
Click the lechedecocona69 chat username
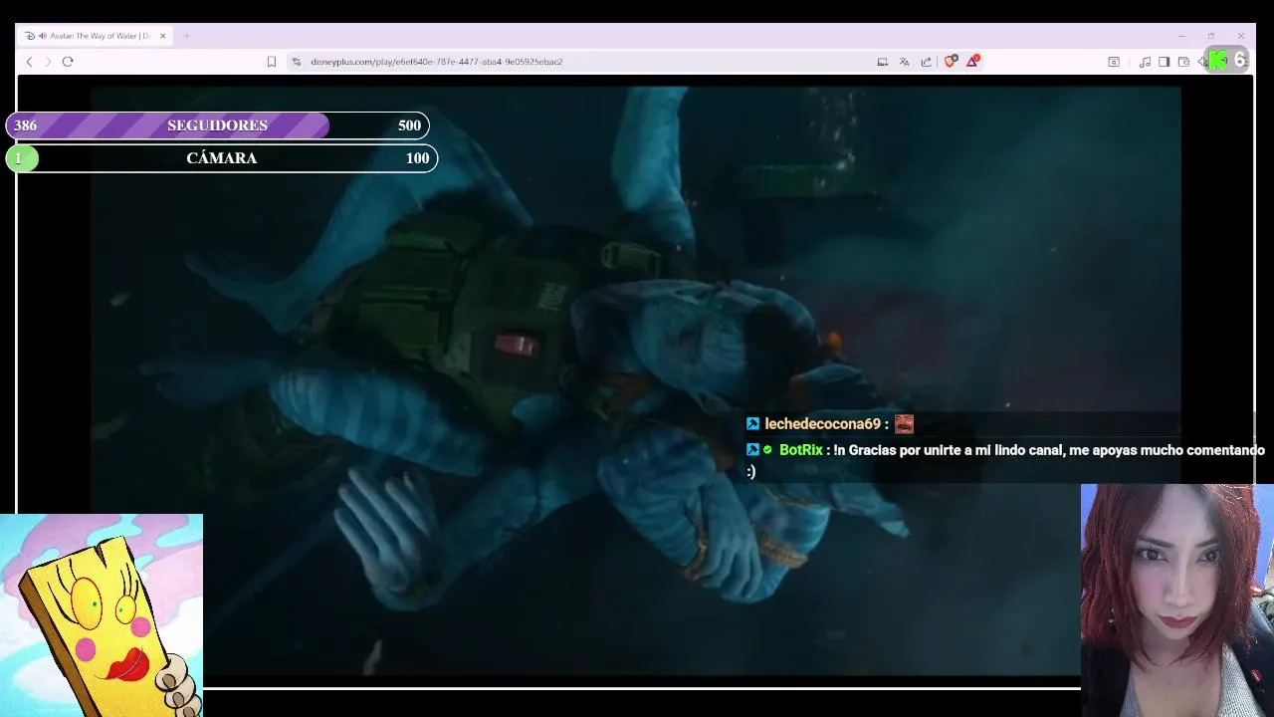[x=822, y=424]
